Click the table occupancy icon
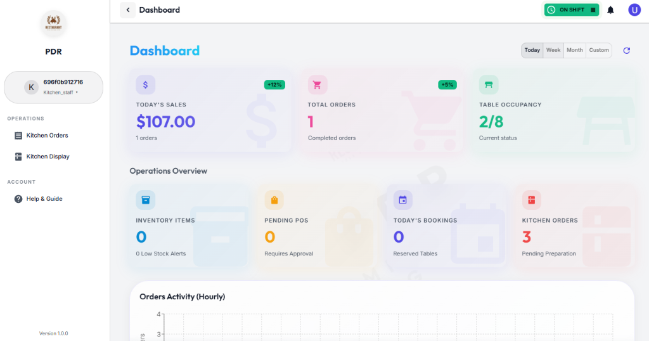 489,84
